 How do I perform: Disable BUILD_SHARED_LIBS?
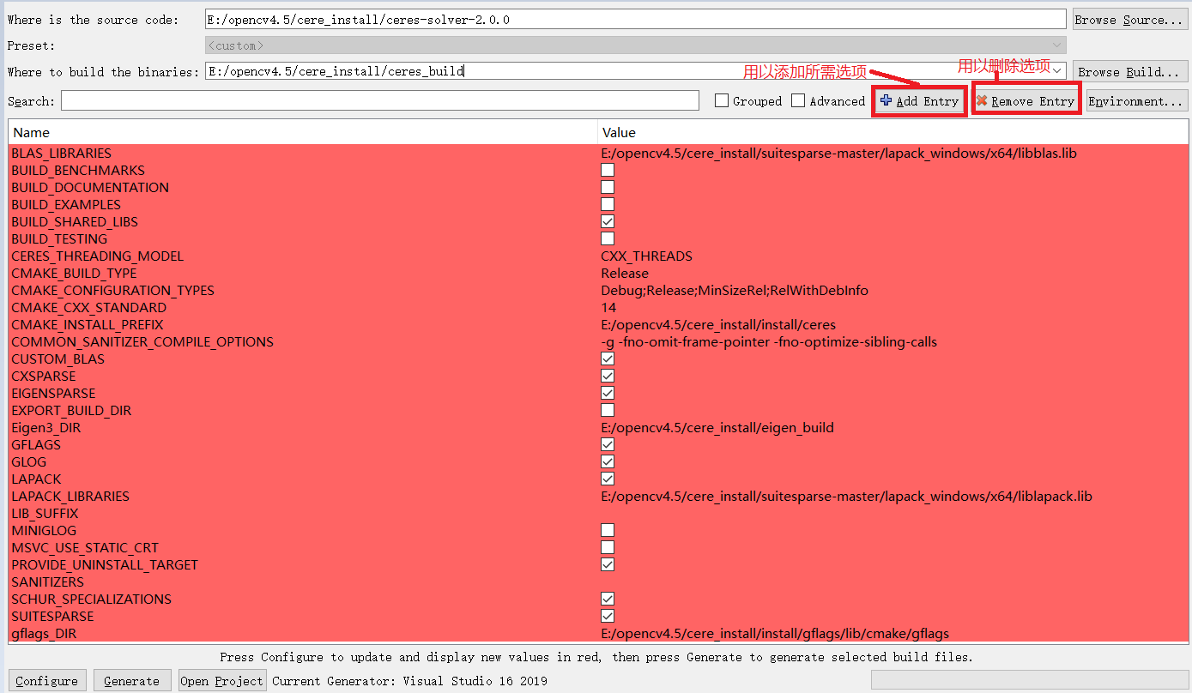(607, 221)
